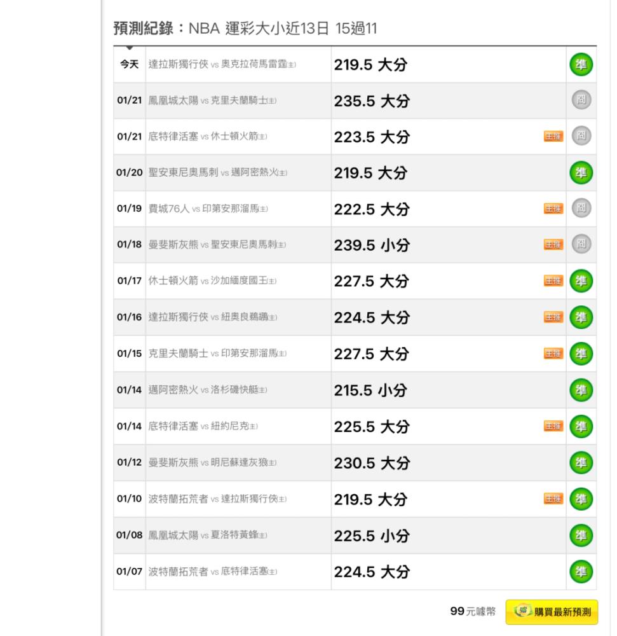Screen dimensions: 617x636
Task: Click the orange 主推 tag on the 01/19 row
Action: pos(553,209)
